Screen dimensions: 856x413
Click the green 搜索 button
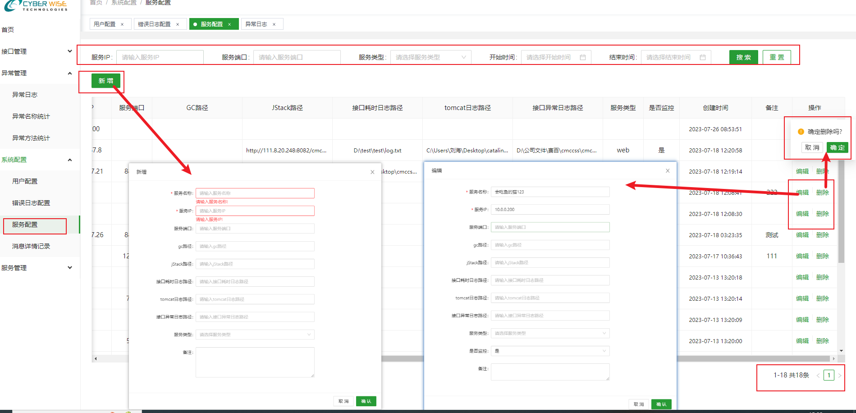[x=743, y=57]
